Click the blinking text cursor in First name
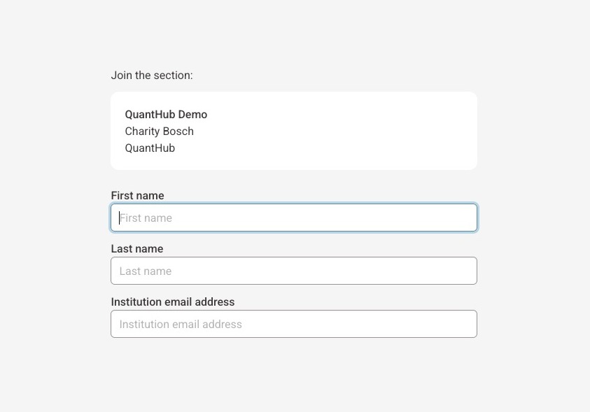 (x=119, y=218)
